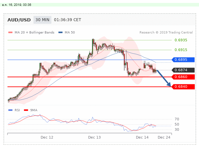Select the 30 MIN timeframe button
This screenshot has width=199, height=148.
(42, 20)
